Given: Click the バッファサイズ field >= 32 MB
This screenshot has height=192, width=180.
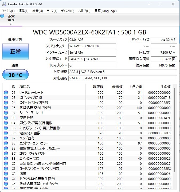Looking at the screenshot, I should pyautogui.click(x=164, y=40).
